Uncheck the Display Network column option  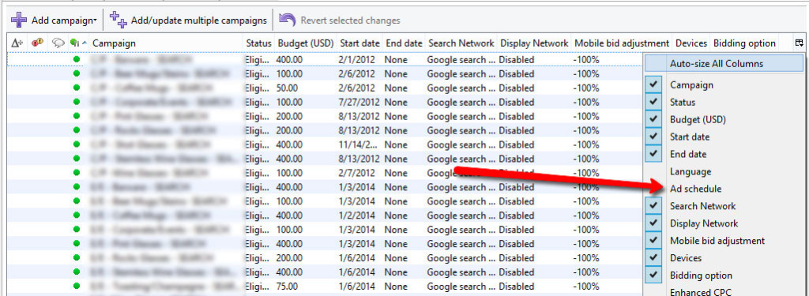coord(653,223)
